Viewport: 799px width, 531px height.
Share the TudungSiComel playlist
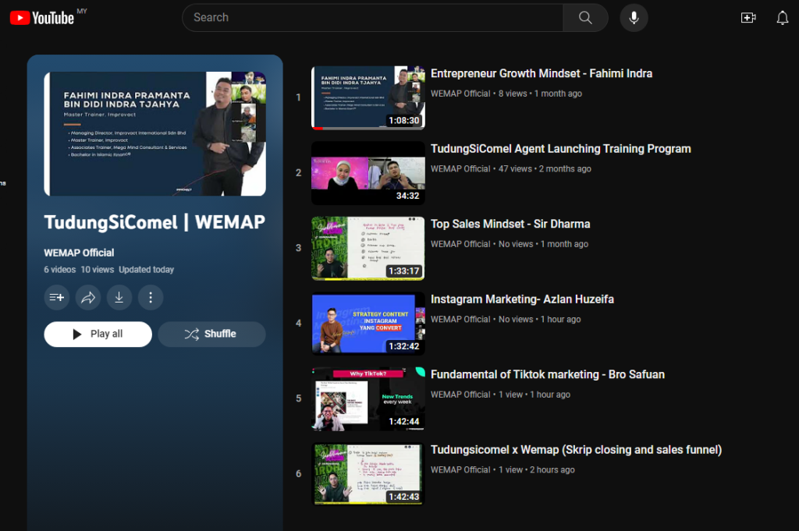[x=88, y=297]
